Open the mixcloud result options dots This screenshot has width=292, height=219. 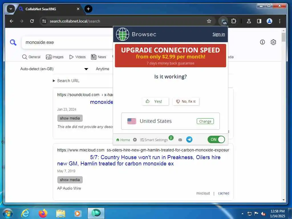(x=214, y=194)
